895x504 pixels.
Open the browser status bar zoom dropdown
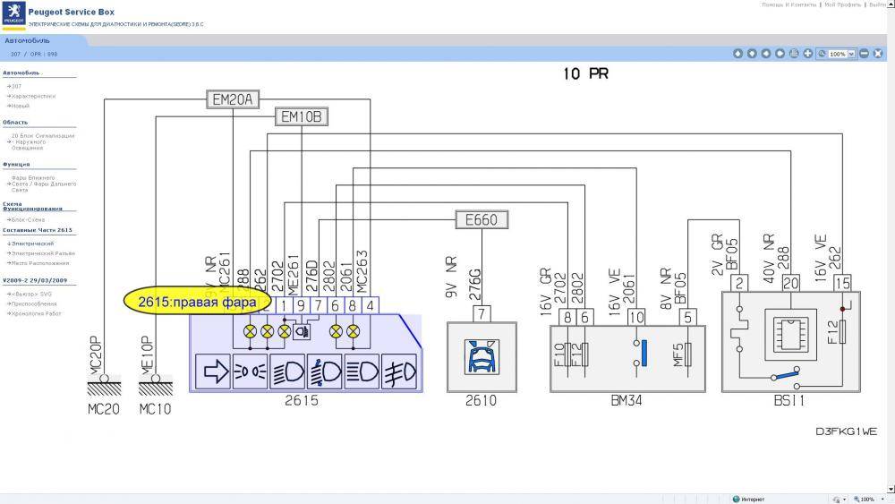pos(880,499)
